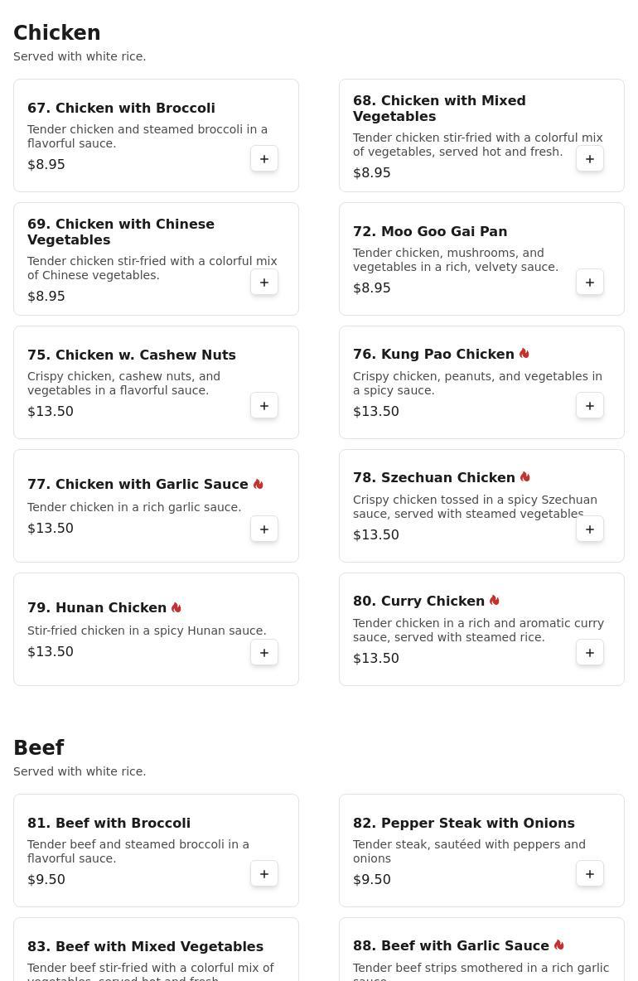
Task: Add Hunan Chicken plus icon
Action: click(x=264, y=653)
